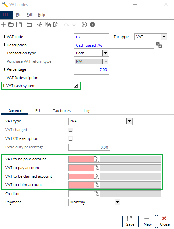Uncheck the VAT cash system checkbox
This screenshot has height=229, width=174.
pyautogui.click(x=76, y=86)
